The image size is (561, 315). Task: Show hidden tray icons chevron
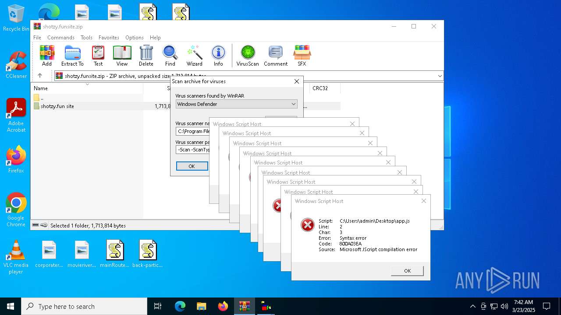pyautogui.click(x=472, y=306)
